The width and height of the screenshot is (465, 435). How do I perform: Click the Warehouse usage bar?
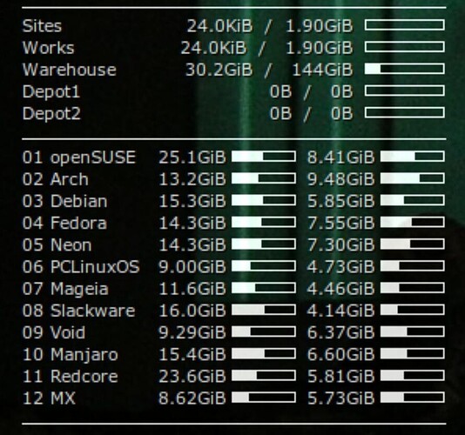(x=405, y=69)
